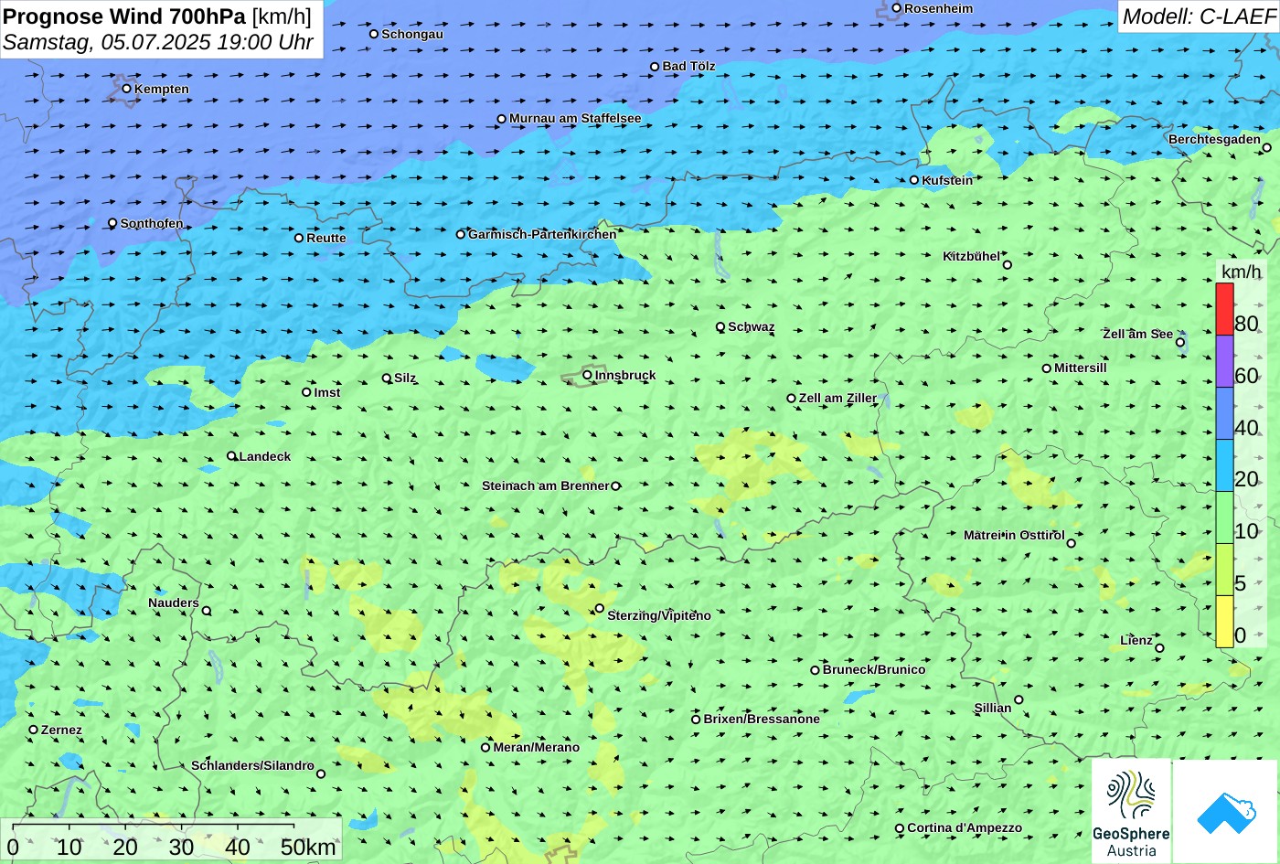Click the Rosenheim city marker

pos(897,8)
